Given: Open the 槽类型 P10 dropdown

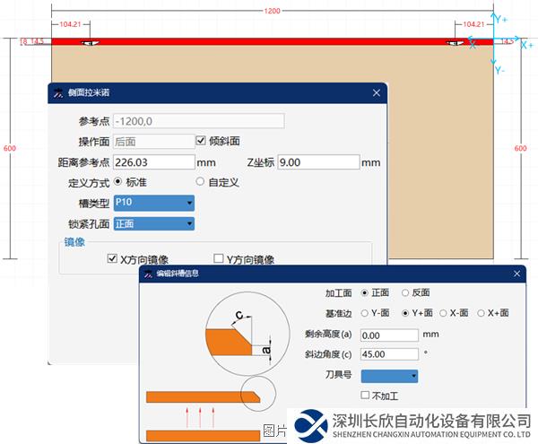Looking at the screenshot, I should (154, 203).
